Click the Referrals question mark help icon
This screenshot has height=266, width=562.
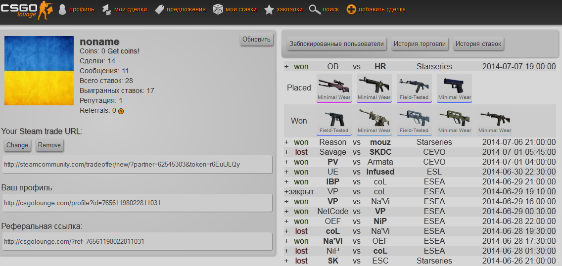coord(121,111)
